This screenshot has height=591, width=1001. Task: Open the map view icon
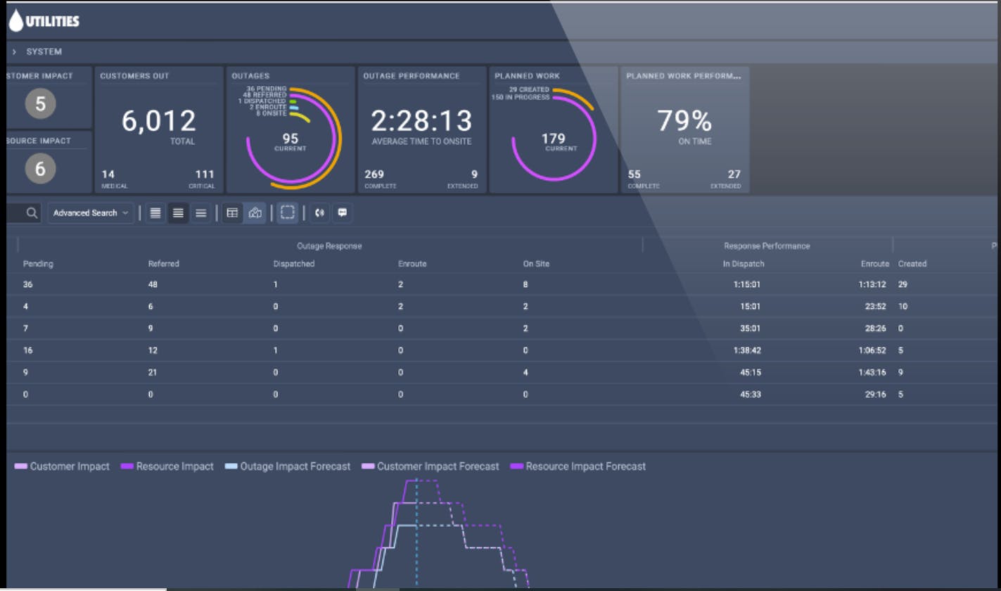[255, 212]
